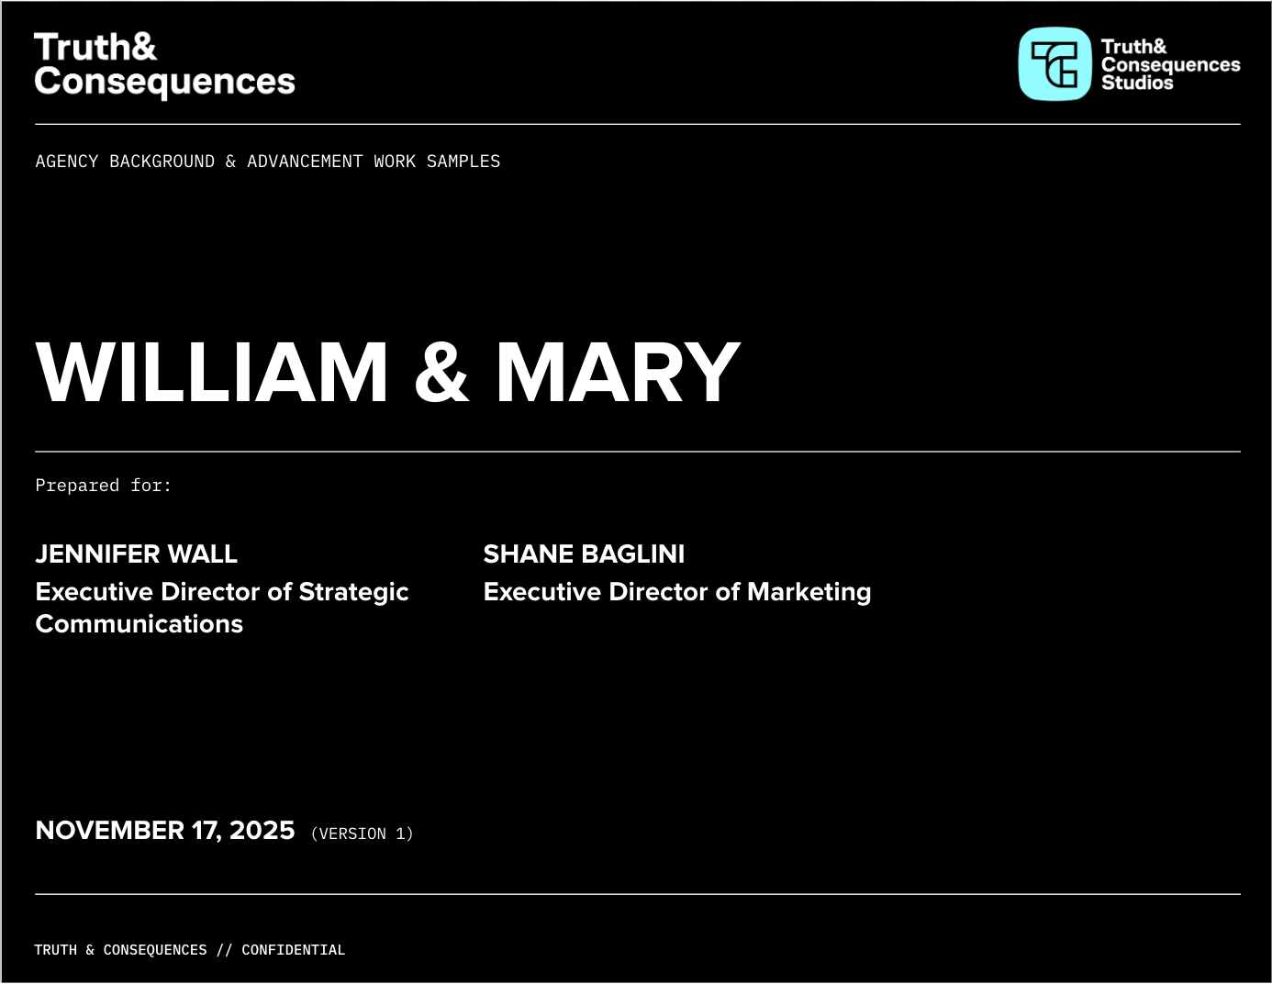1272x984 pixels.
Task: Click the Truth& Consequences Studios text
Action: coord(1169,64)
